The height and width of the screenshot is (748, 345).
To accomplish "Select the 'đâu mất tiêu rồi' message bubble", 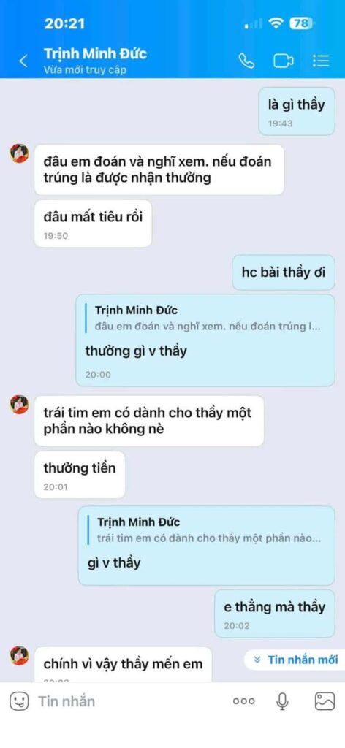I will (93, 224).
